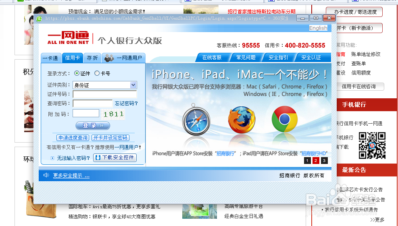Click 信用卡在线咨询 button on background page
The height and width of the screenshot is (226, 398).
click(x=360, y=87)
